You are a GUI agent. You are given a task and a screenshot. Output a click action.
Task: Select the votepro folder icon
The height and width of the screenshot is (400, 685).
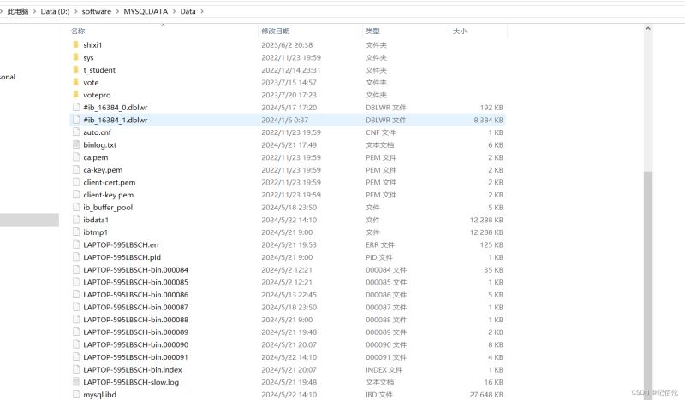click(76, 95)
